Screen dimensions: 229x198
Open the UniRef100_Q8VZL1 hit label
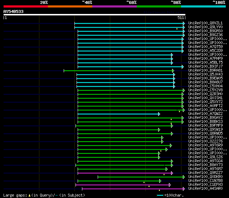tap(205, 23)
